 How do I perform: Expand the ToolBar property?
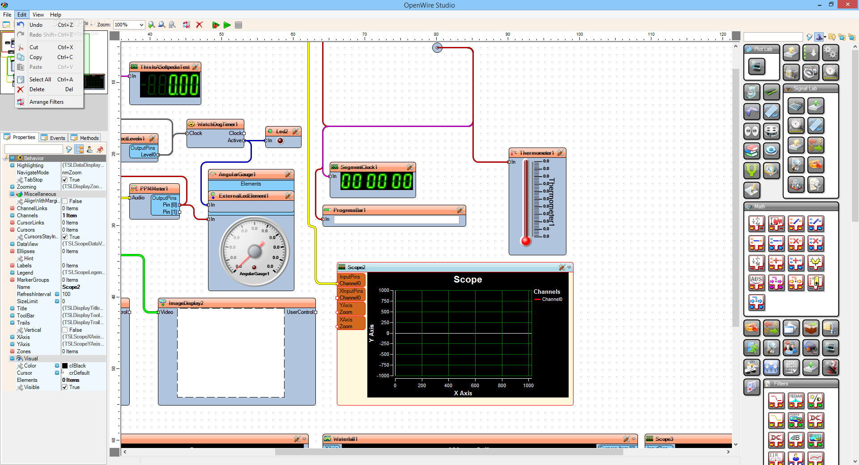click(13, 316)
